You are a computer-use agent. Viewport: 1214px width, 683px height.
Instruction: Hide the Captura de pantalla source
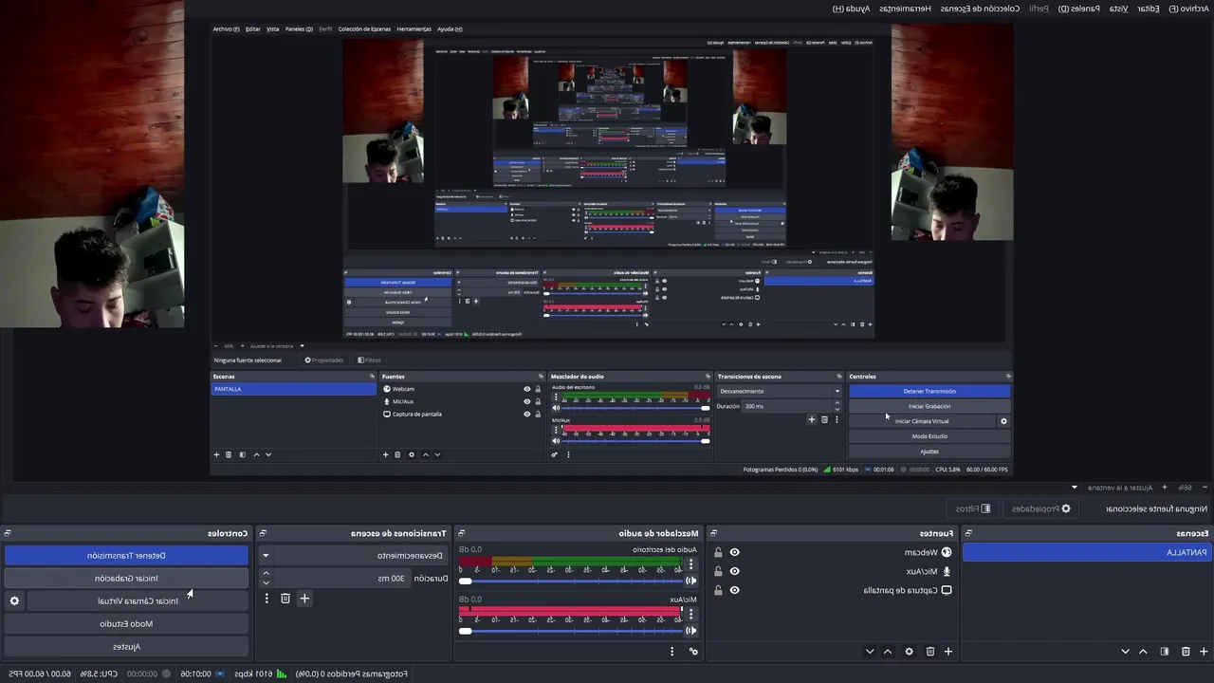pos(734,590)
